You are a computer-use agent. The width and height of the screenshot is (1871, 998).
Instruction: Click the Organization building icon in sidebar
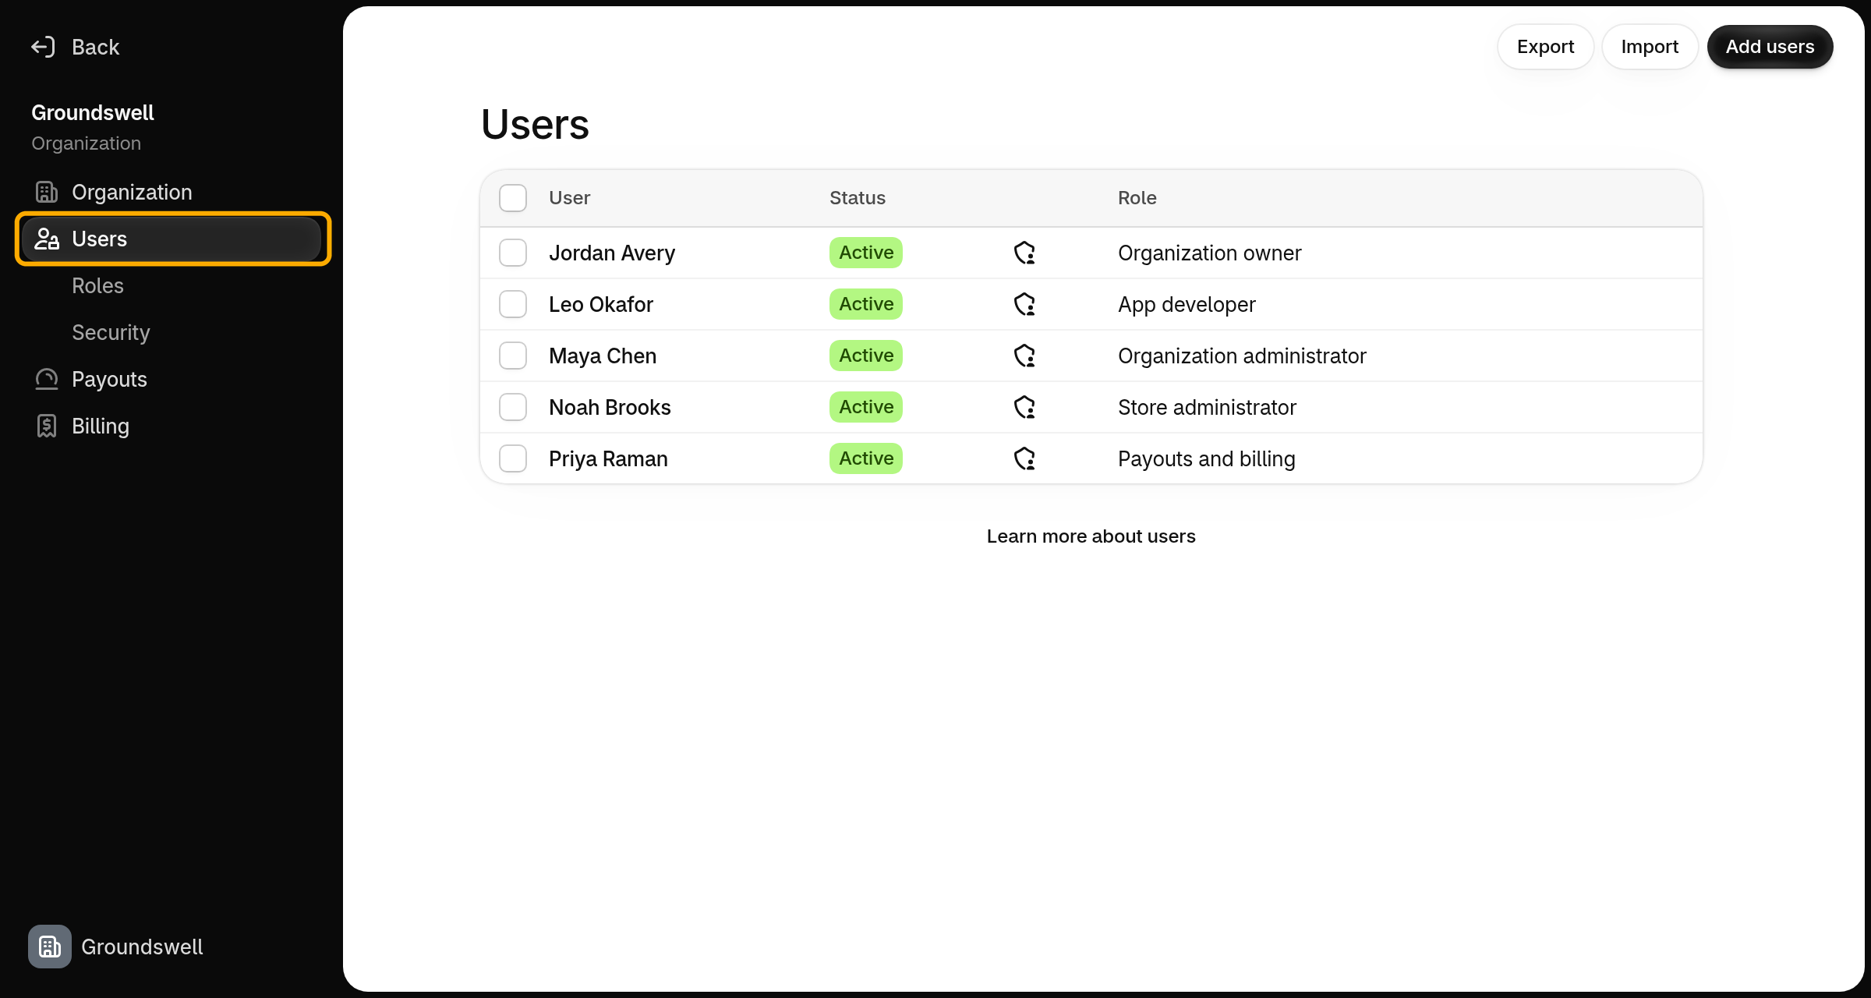point(47,192)
